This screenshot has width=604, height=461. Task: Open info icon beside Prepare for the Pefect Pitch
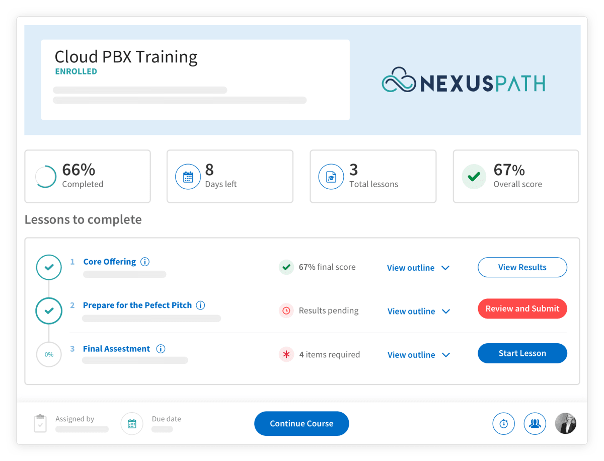pyautogui.click(x=200, y=305)
